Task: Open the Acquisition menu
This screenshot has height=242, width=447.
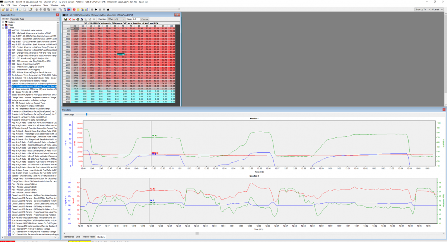Action: [x=35, y=6]
